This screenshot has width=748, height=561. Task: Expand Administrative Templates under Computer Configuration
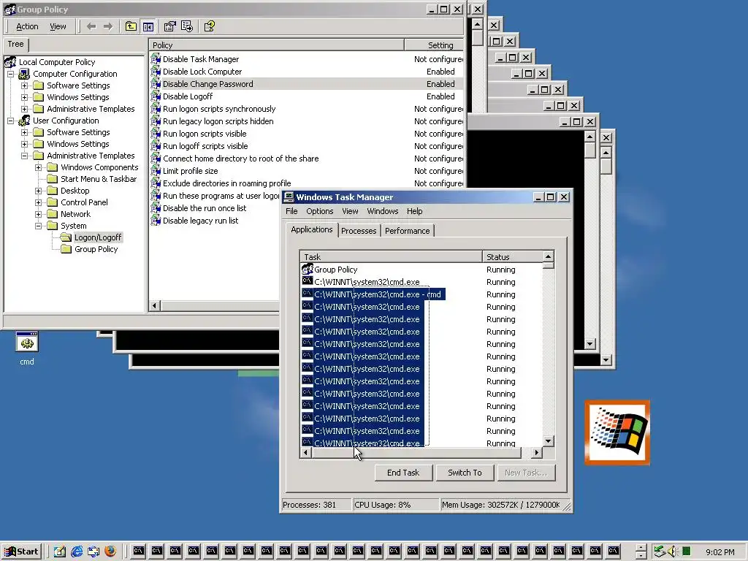coord(24,109)
